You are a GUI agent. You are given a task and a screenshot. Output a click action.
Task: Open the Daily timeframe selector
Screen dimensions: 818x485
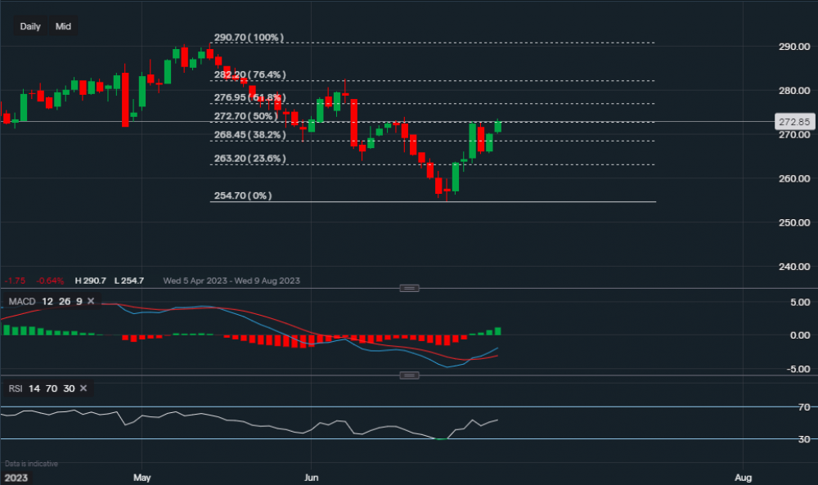coord(30,26)
